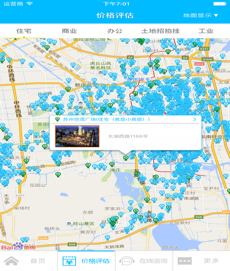230x271 pixels.
Task: Click the 虎丘山风景名胜区 landmark icon
Action: (100, 72)
